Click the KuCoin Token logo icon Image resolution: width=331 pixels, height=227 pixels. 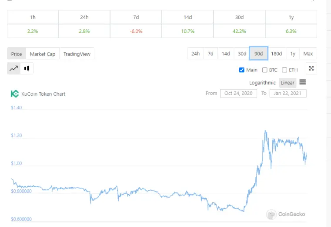click(14, 94)
